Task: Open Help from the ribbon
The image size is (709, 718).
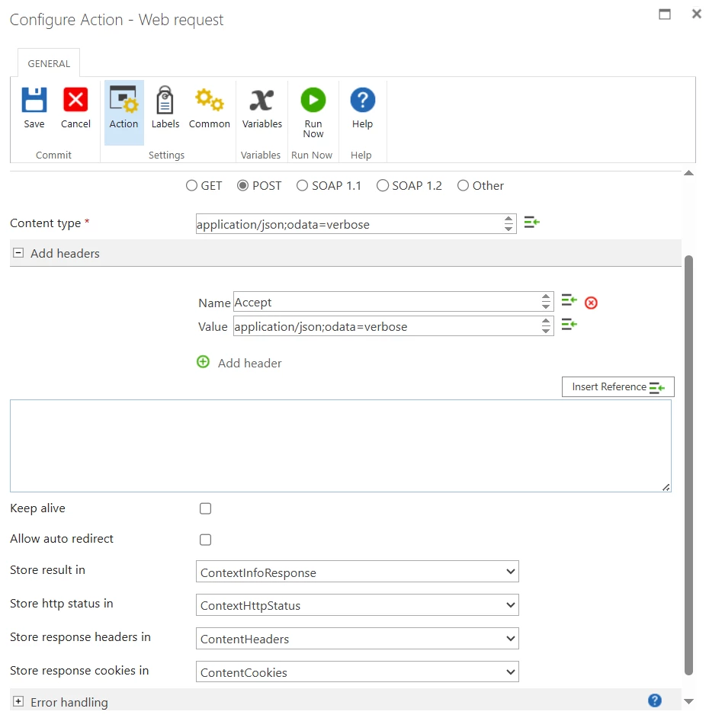Action: coord(362,108)
